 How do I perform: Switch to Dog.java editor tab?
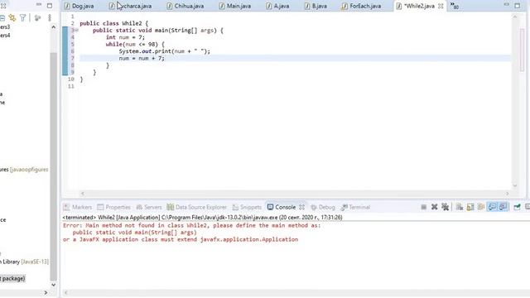(79, 6)
